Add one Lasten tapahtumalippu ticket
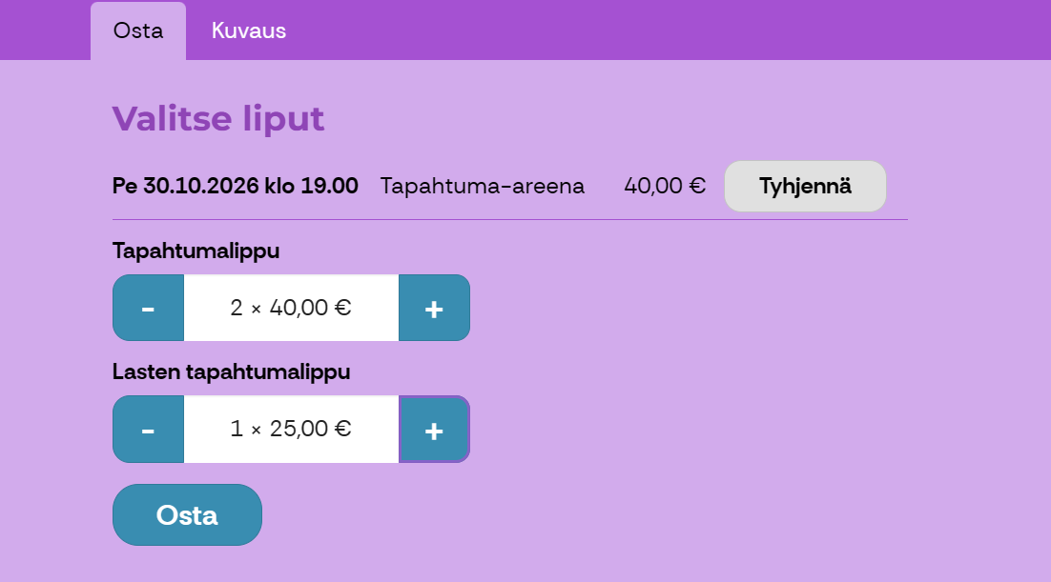 tap(434, 429)
